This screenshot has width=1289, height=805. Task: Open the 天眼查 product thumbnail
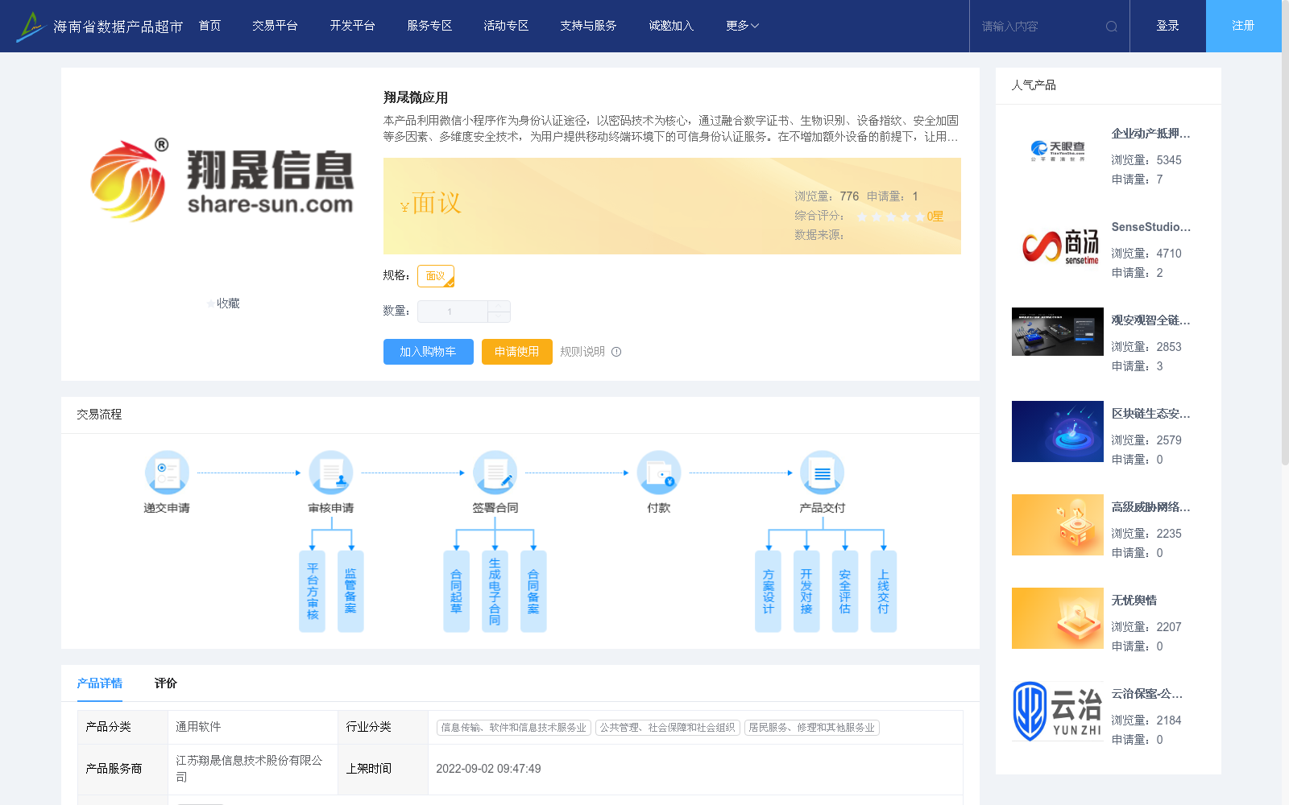tap(1058, 151)
